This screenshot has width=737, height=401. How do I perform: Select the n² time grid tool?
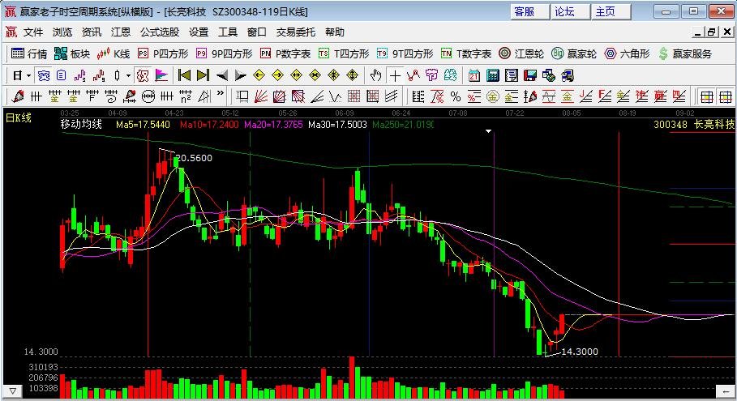click(x=185, y=96)
